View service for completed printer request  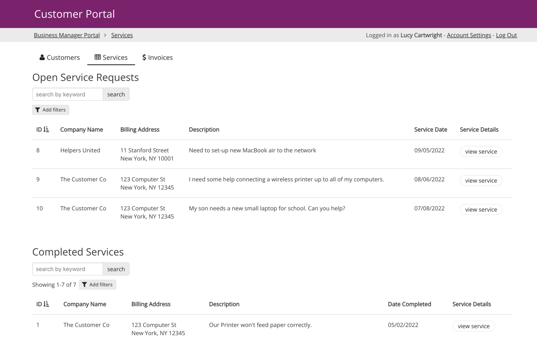click(x=473, y=326)
